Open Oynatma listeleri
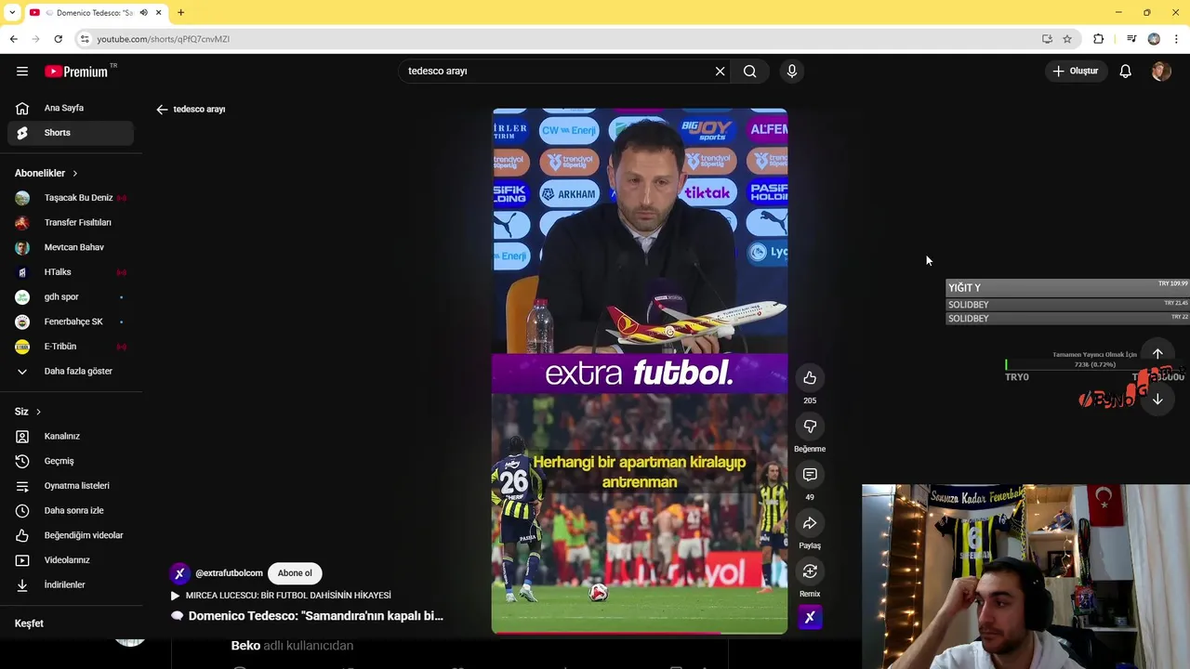 pos(71,486)
